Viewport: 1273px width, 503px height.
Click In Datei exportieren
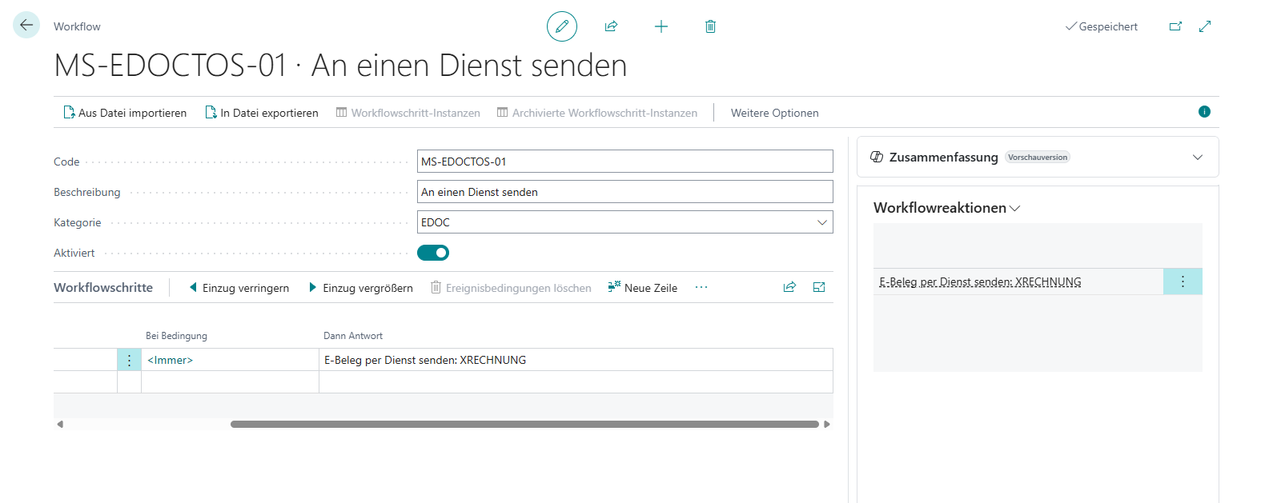point(262,113)
